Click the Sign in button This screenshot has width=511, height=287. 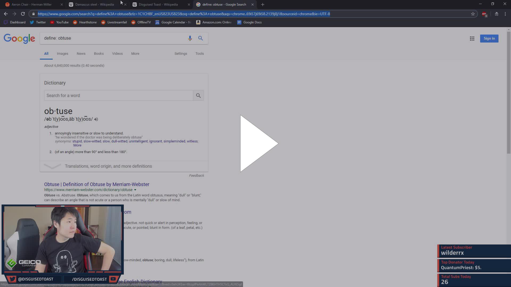click(x=489, y=39)
